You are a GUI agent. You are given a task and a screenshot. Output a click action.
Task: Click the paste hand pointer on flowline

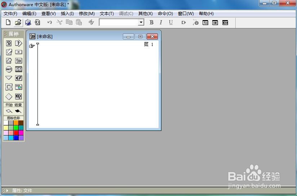pyautogui.click(x=32, y=46)
